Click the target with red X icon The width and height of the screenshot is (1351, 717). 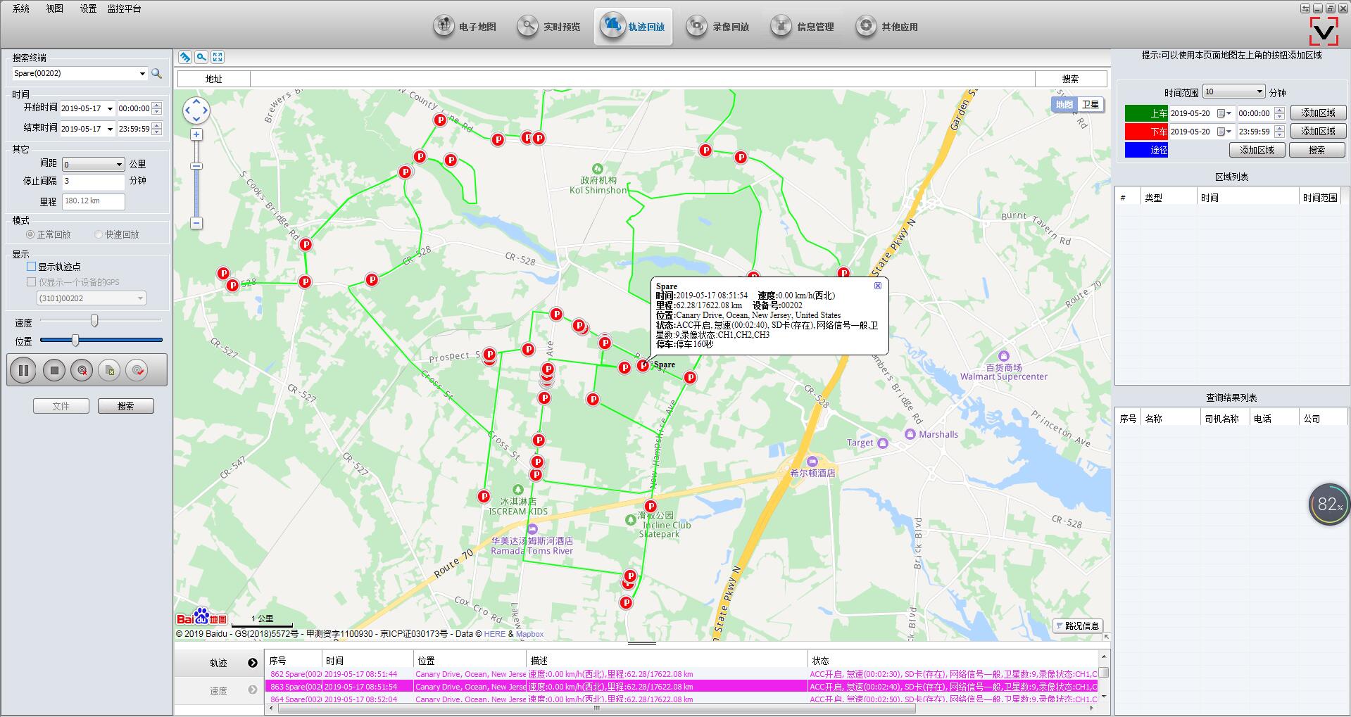coord(82,370)
